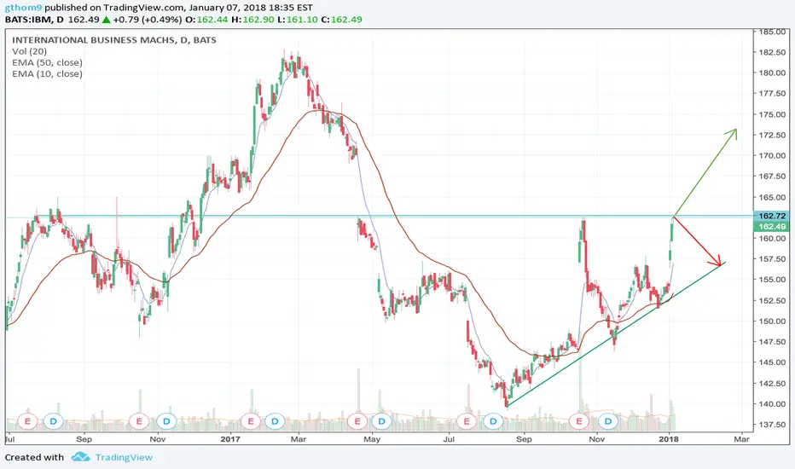
Task: Select the EMA (50, close) indicator label
Action: tap(47, 62)
